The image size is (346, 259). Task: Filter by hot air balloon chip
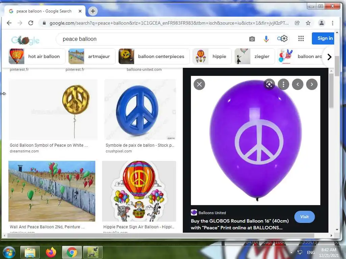point(37,56)
